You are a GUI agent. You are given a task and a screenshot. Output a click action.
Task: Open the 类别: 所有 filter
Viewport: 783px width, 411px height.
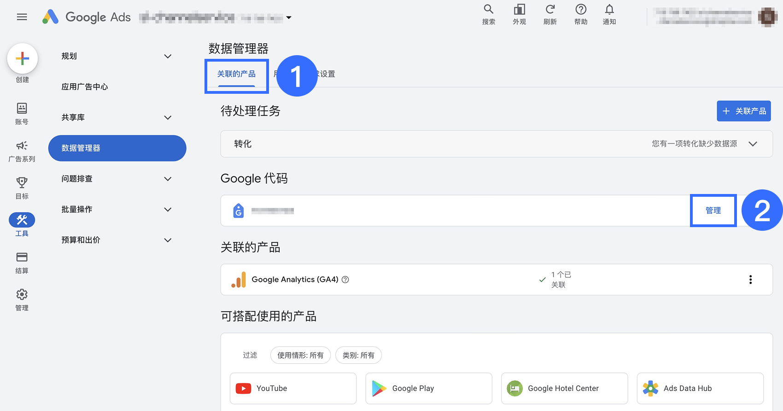coord(358,355)
